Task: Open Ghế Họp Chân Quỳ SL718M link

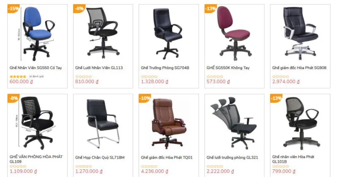Action: [x=100, y=158]
